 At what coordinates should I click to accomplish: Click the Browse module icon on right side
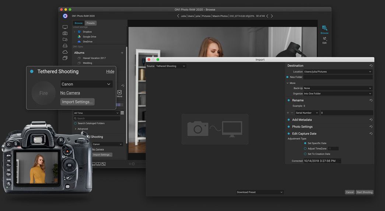(324, 30)
